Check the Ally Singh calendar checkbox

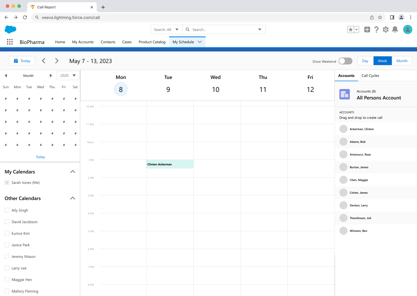[x=7, y=210]
